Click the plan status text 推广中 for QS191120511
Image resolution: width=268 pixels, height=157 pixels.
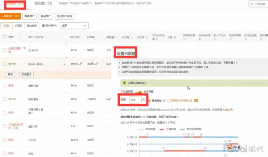[12, 64]
